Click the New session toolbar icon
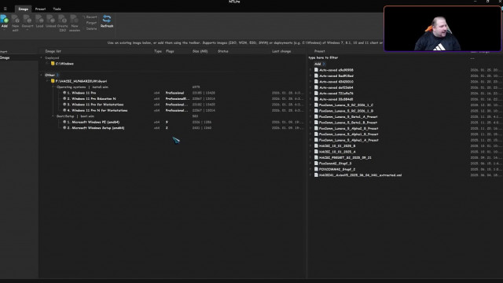 75,19
